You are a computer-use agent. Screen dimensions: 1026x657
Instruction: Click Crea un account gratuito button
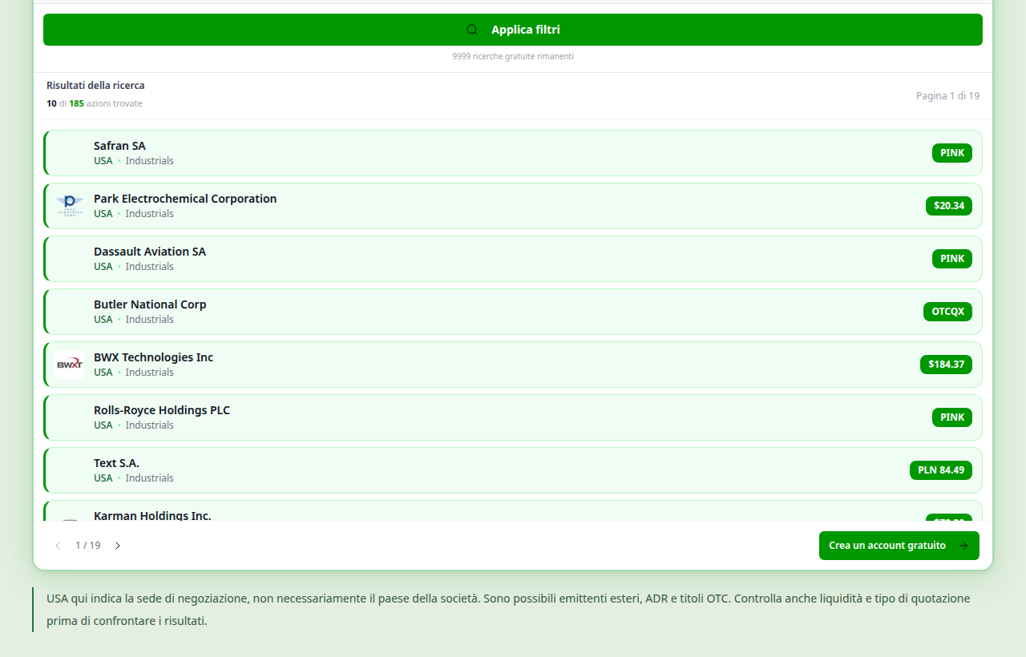899,546
